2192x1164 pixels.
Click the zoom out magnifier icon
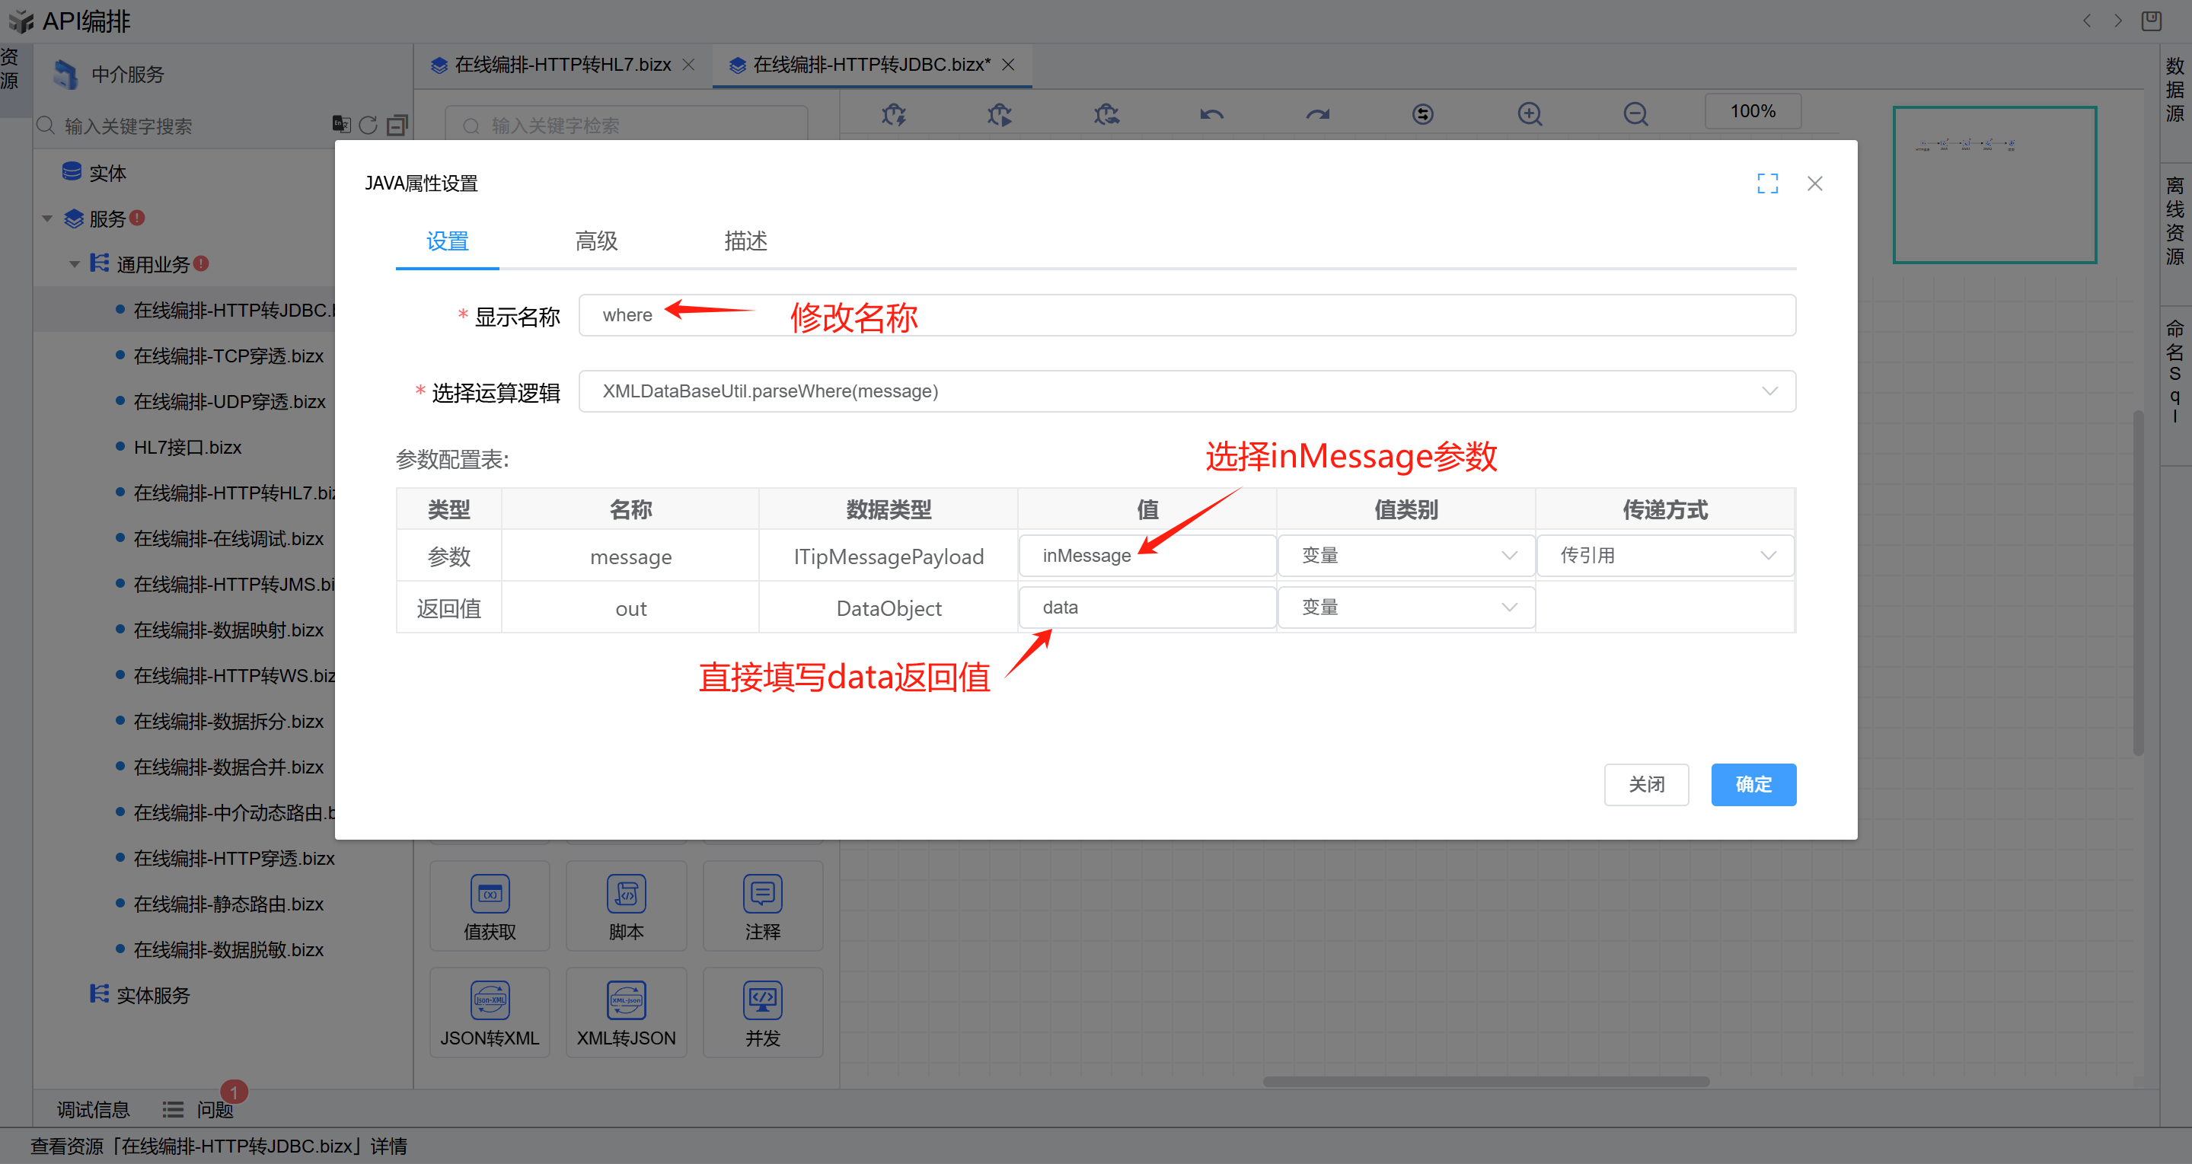[x=1635, y=114]
